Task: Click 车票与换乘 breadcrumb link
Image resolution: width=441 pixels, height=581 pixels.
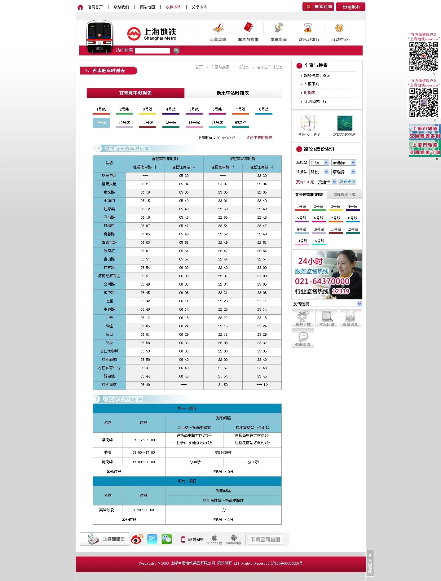Action: point(220,67)
